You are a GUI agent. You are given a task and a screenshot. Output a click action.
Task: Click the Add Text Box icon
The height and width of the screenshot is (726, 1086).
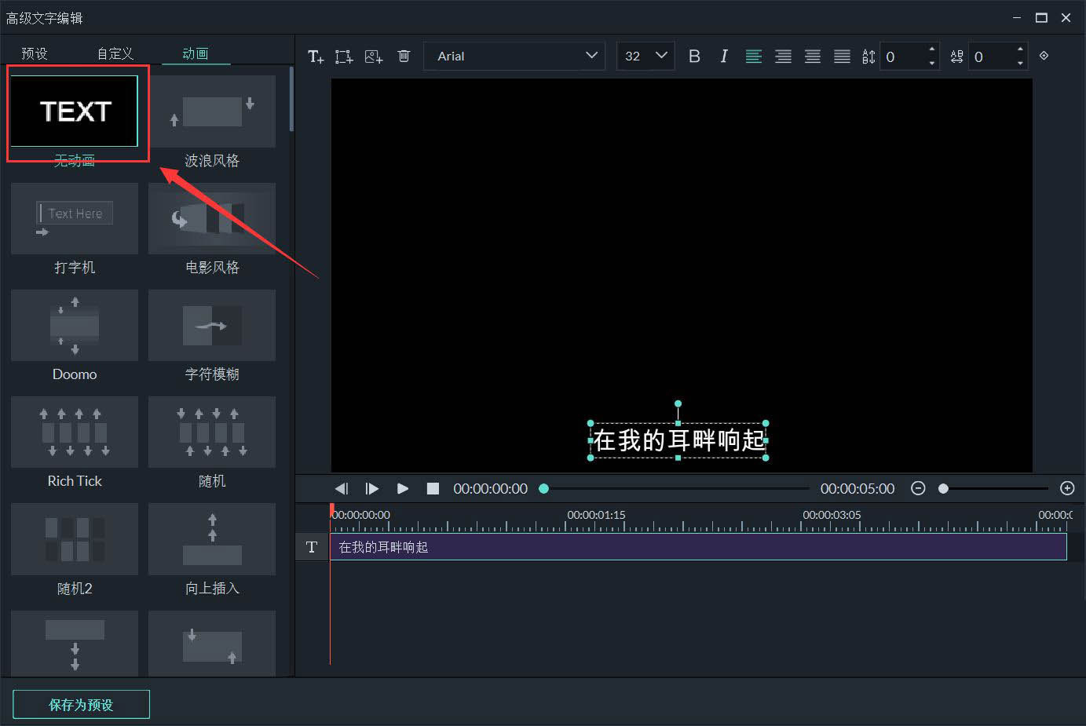pos(343,56)
